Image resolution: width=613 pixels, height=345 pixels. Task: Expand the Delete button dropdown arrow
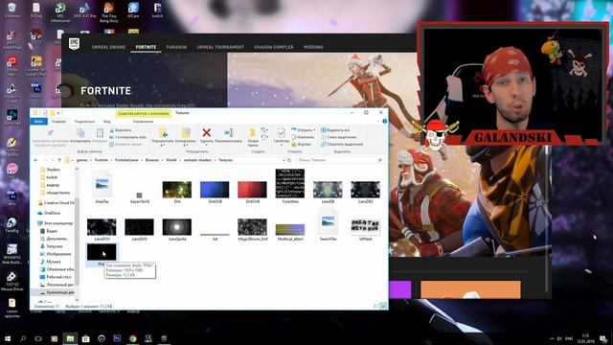(207, 145)
